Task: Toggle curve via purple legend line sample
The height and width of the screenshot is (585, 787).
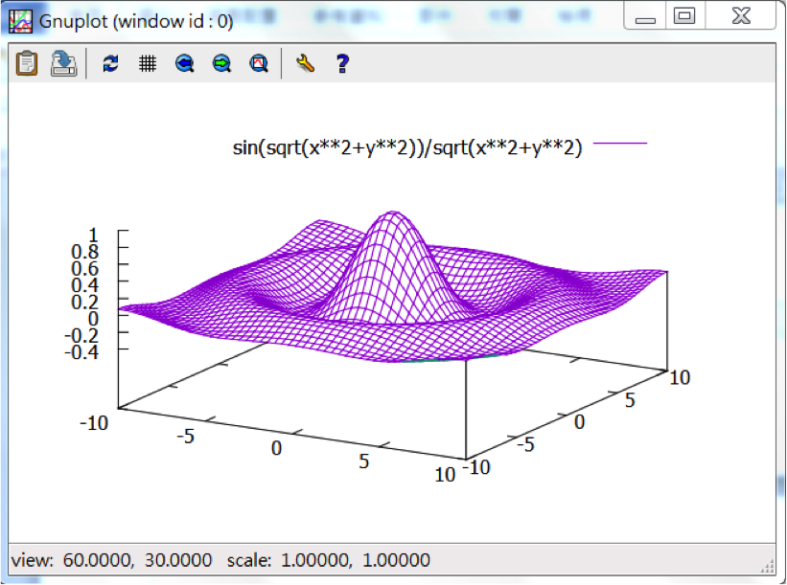Action: (x=620, y=144)
